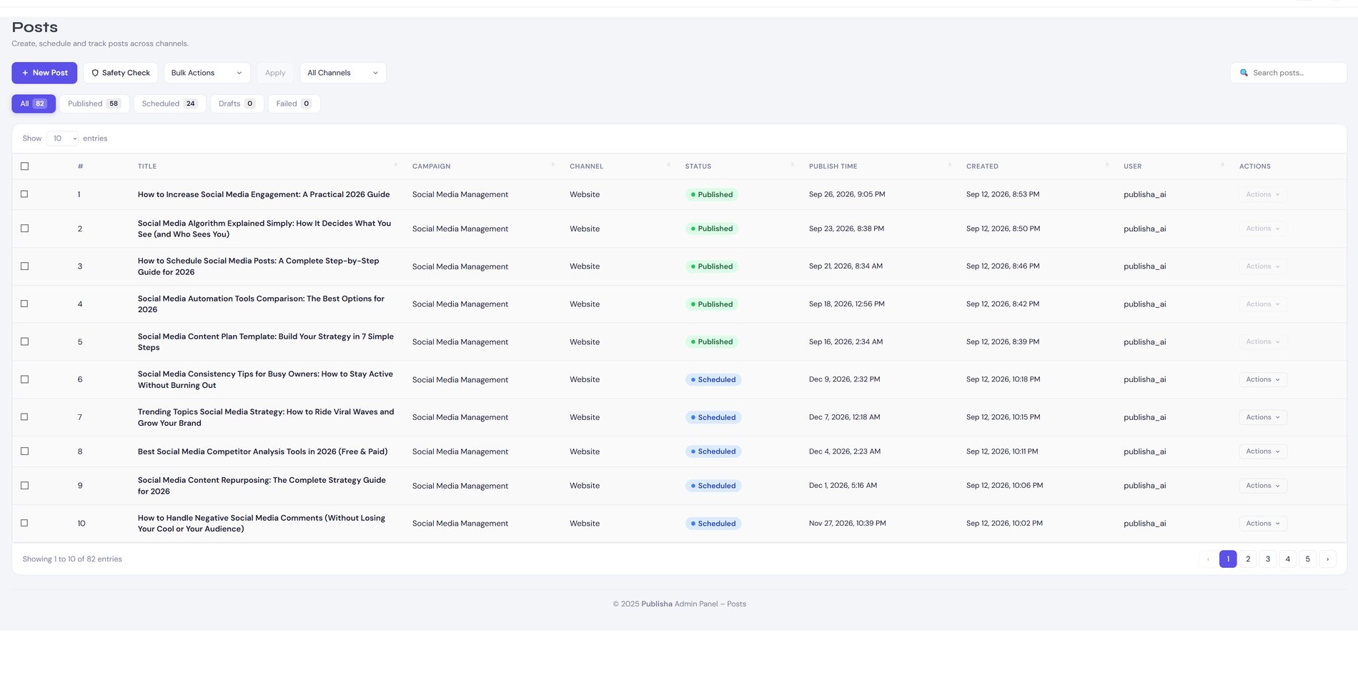Image resolution: width=1358 pixels, height=695 pixels.
Task: Go to page 3 of results
Action: click(x=1268, y=559)
